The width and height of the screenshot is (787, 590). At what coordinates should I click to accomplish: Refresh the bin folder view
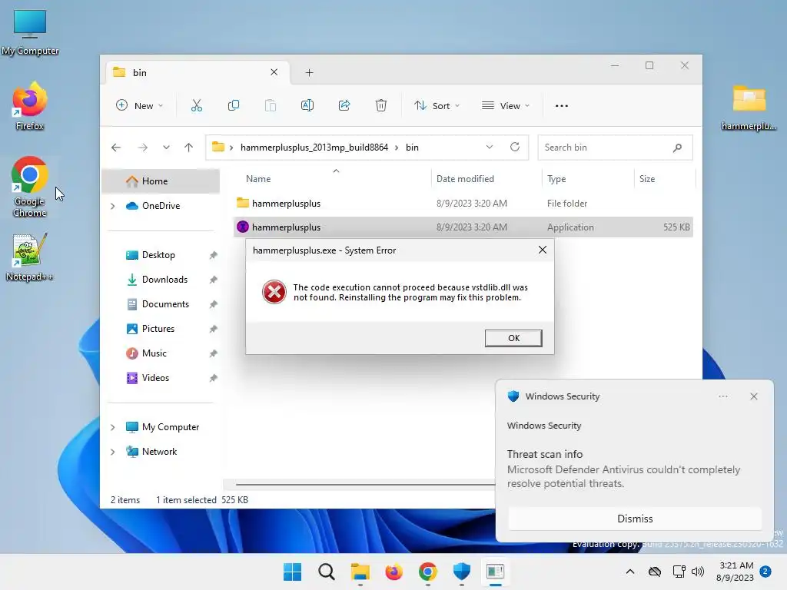(514, 147)
